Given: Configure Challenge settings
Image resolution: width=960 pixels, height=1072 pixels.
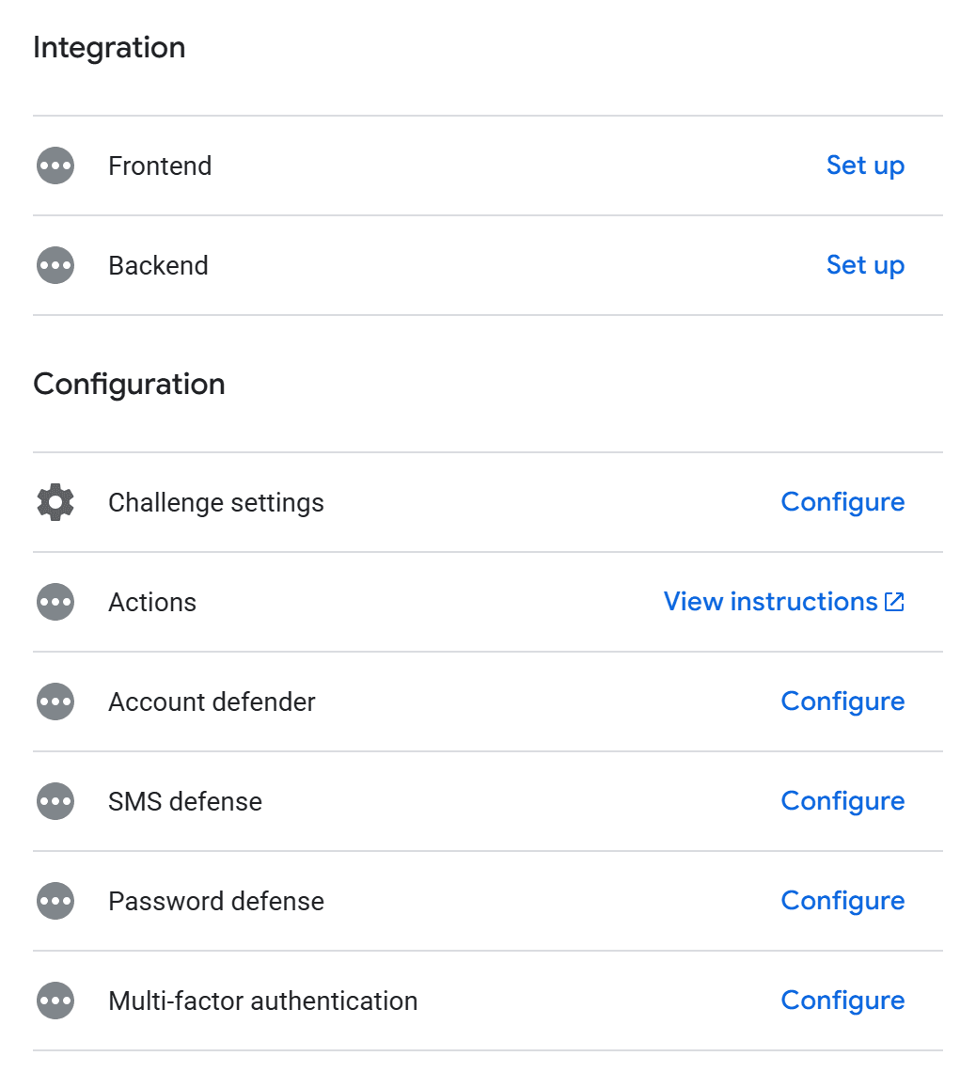Looking at the screenshot, I should (x=842, y=503).
